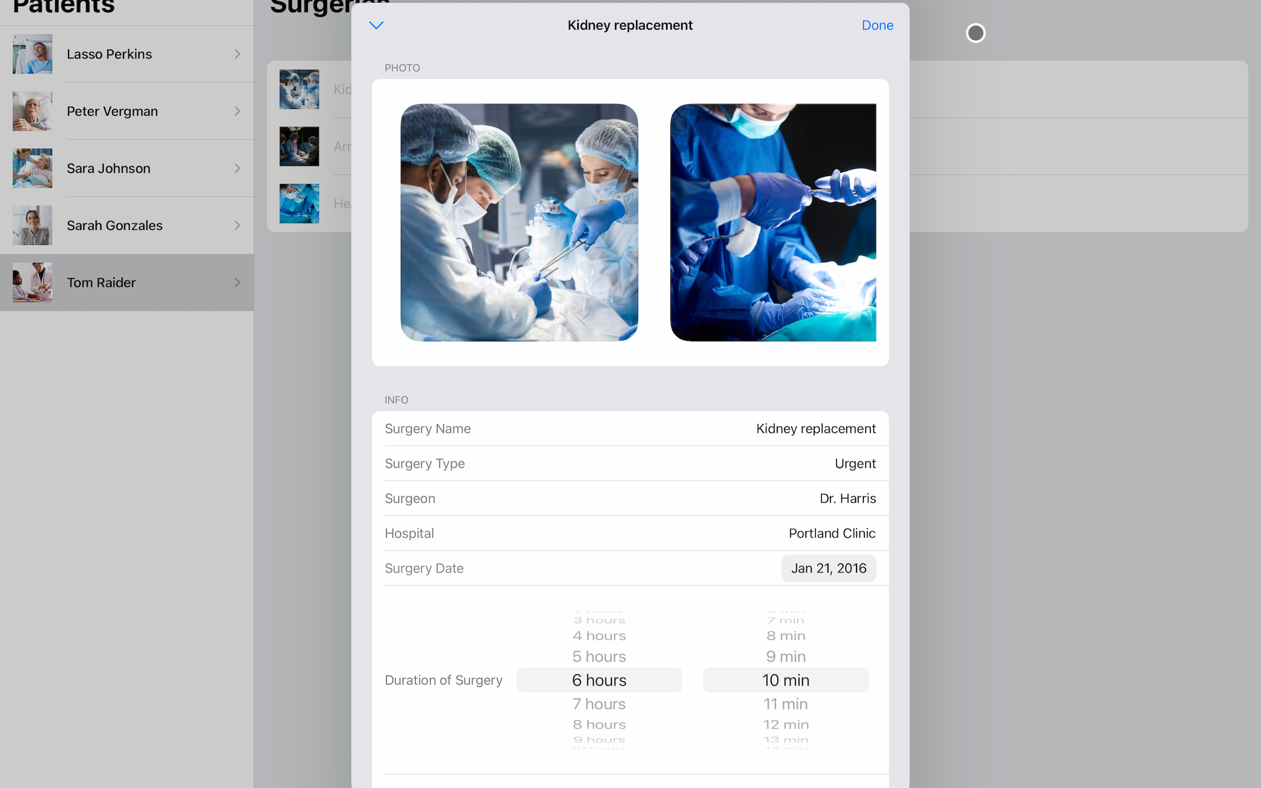View photo of surgeons in white gowns
Viewport: 1261px width, 788px height.
click(x=519, y=223)
